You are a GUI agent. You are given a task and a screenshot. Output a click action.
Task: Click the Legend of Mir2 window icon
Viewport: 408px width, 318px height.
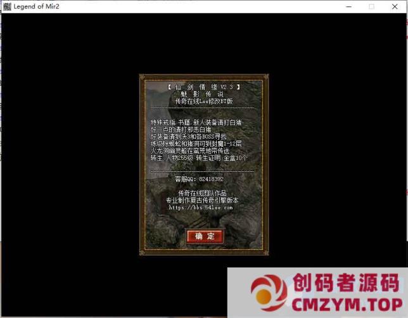click(7, 6)
